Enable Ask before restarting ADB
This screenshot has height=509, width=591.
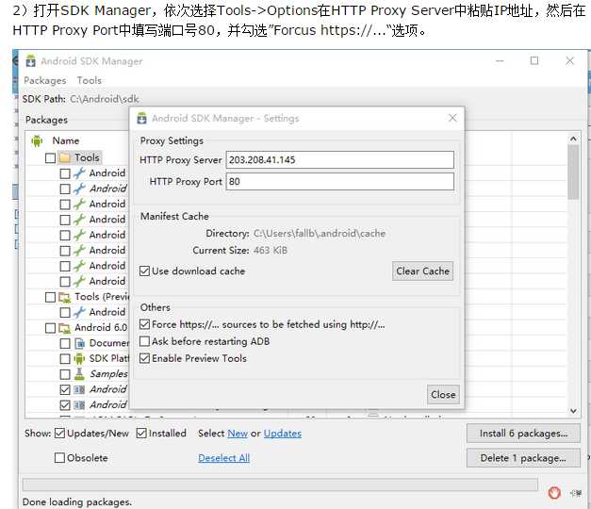(x=145, y=341)
